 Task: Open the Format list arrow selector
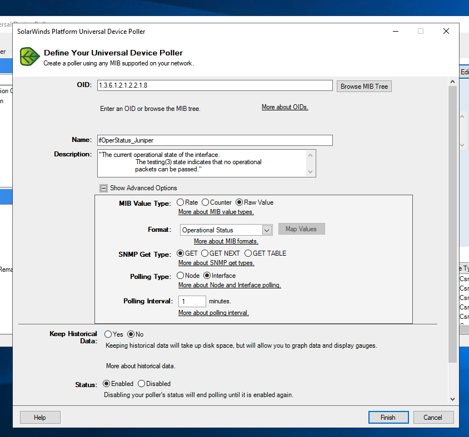click(266, 230)
